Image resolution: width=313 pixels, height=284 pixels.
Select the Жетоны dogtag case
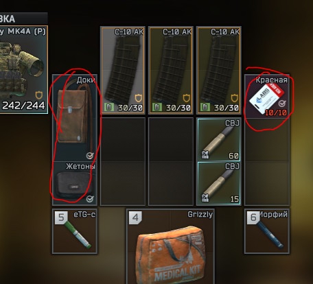coord(75,183)
